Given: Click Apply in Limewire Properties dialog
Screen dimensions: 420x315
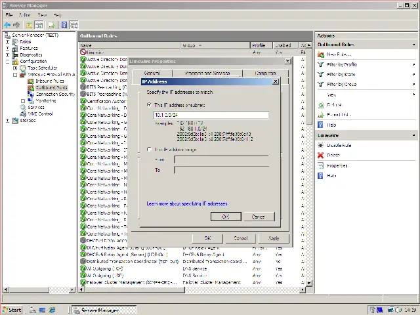Looking at the screenshot, I should [274, 238].
